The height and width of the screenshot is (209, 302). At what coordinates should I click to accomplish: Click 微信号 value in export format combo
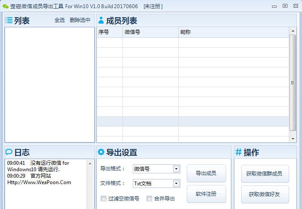click(x=142, y=169)
